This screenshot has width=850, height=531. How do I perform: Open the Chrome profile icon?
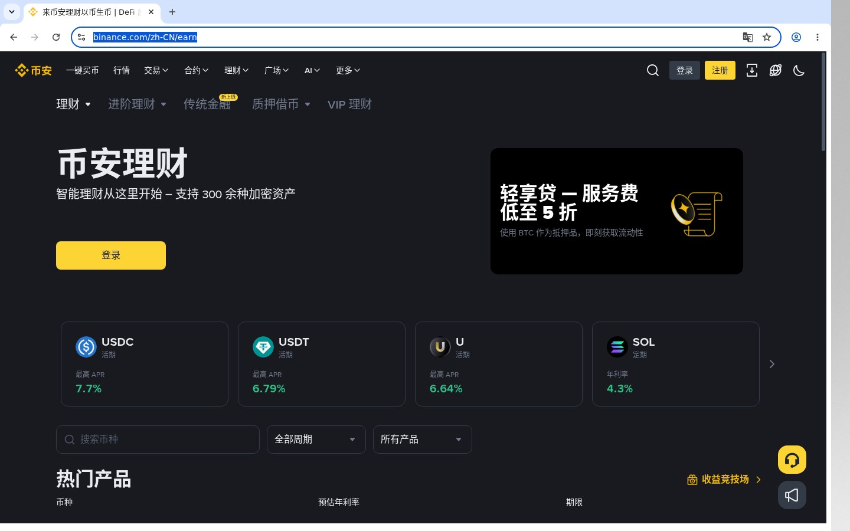click(x=796, y=37)
